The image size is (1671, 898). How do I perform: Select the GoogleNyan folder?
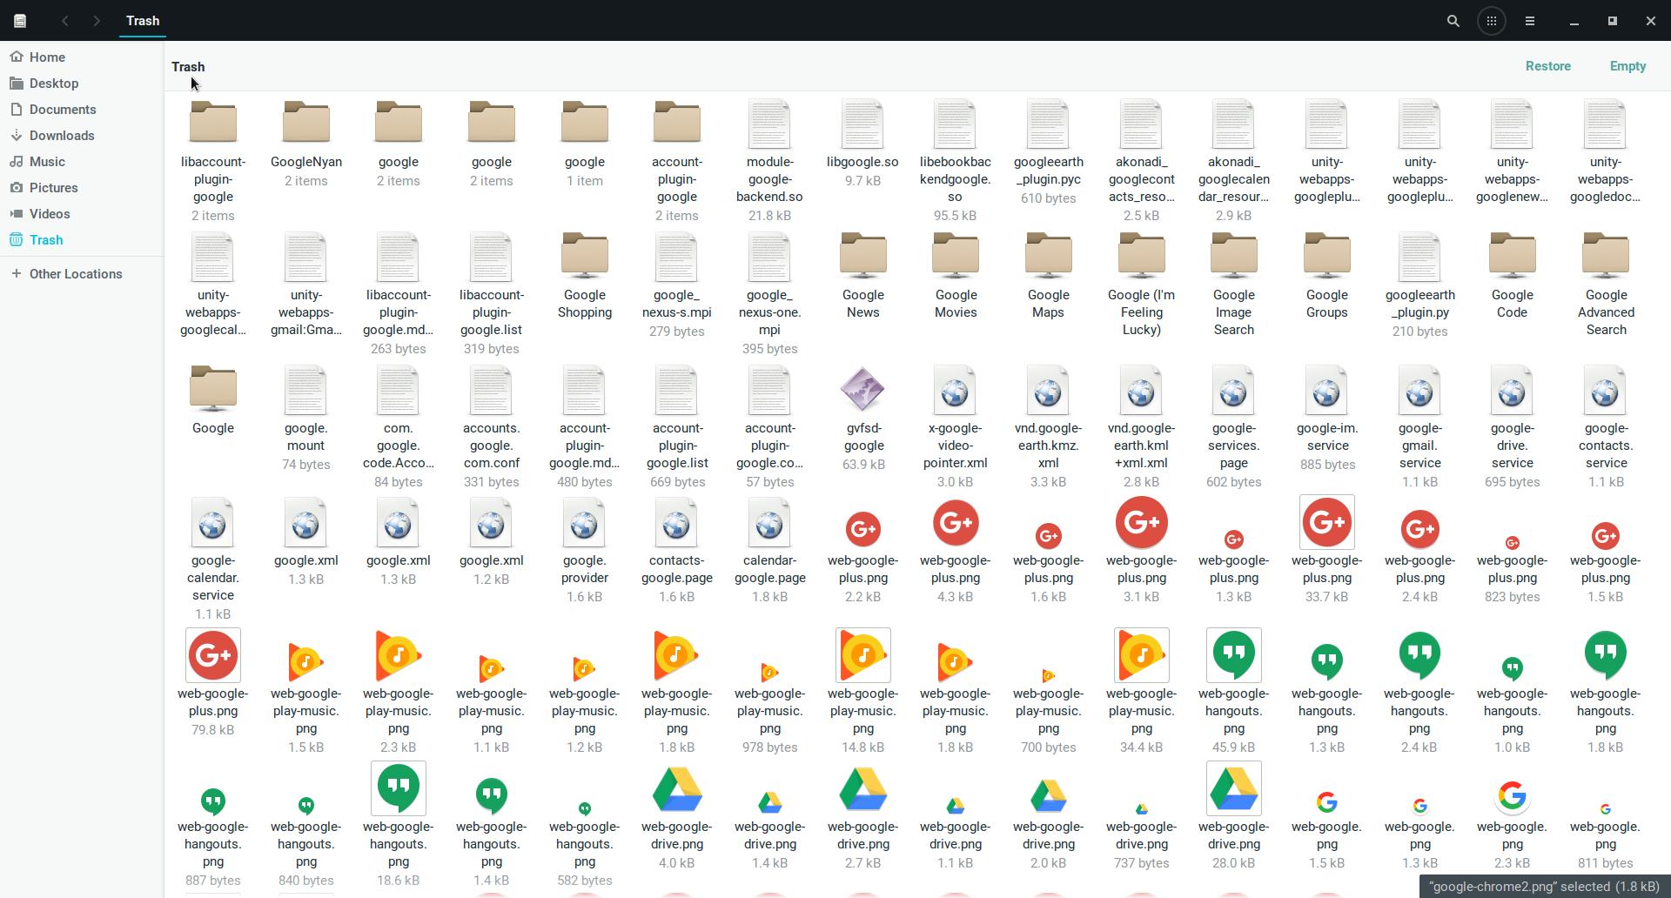tap(305, 123)
